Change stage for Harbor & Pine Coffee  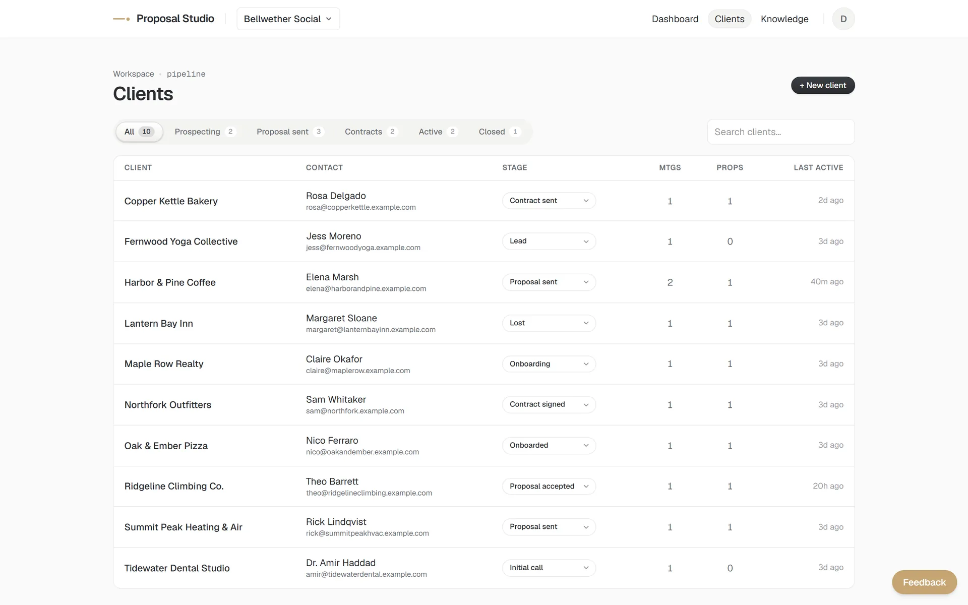549,282
